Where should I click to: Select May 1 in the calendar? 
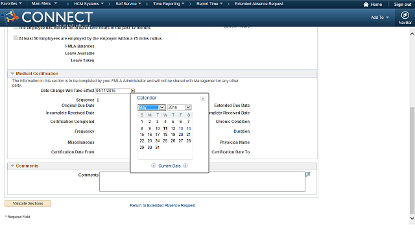tap(142, 122)
